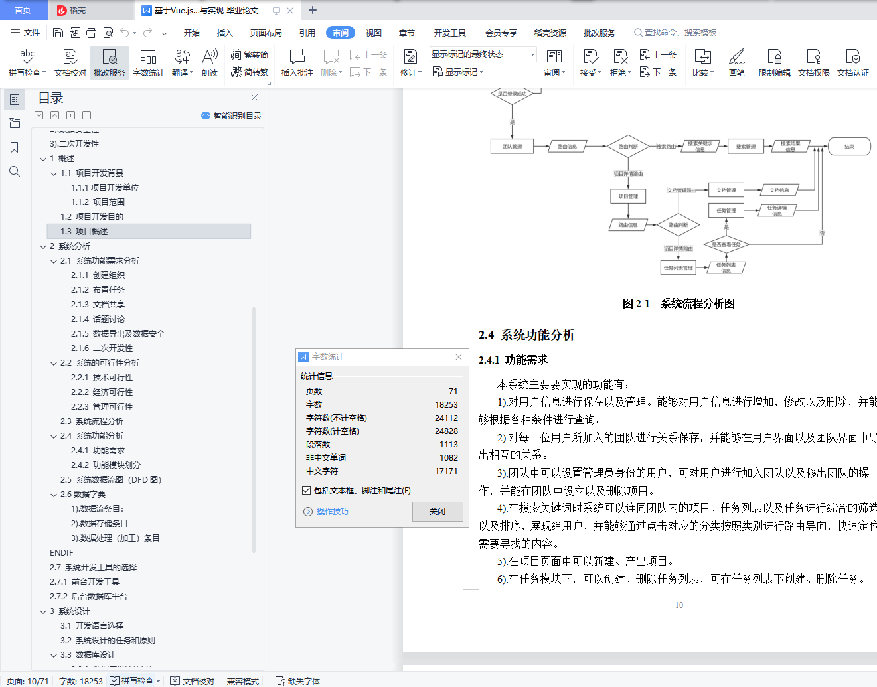Click the Redo arrow icon
Screen dimensions: 877x687
click(x=147, y=33)
